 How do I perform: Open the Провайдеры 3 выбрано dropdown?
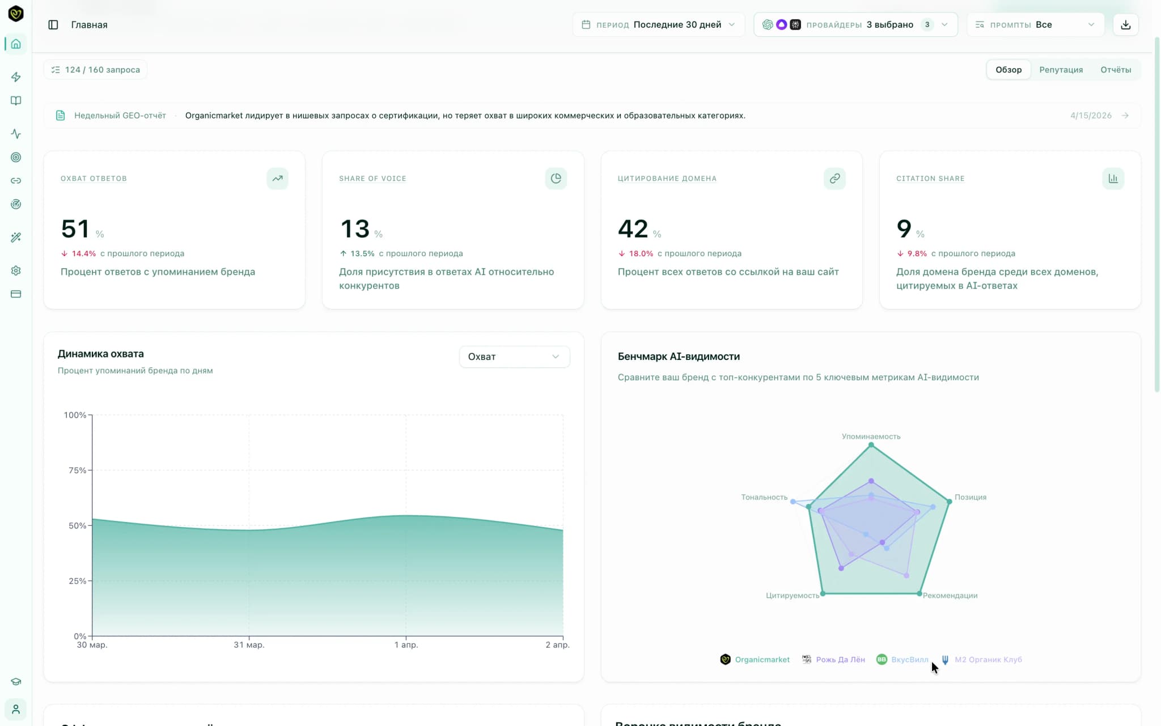[855, 25]
